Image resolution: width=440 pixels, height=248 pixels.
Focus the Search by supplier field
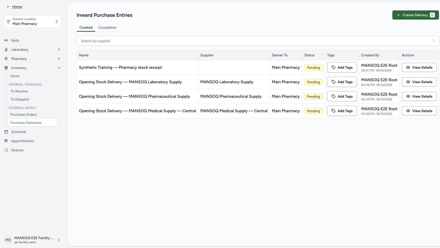(258, 41)
